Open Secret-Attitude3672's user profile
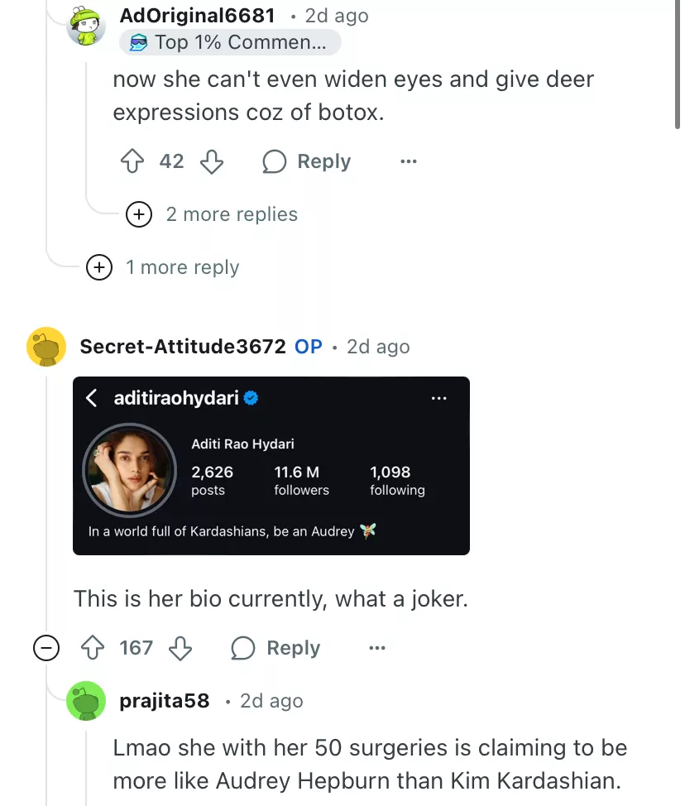 point(182,347)
